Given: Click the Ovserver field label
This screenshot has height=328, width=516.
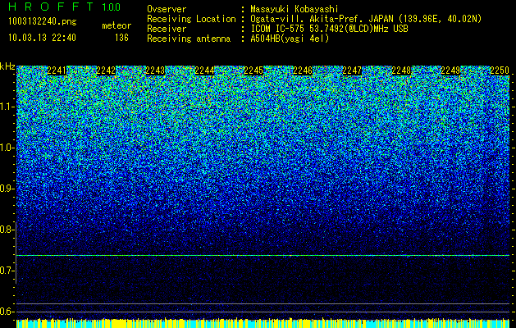Looking at the screenshot, I should coord(167,10).
